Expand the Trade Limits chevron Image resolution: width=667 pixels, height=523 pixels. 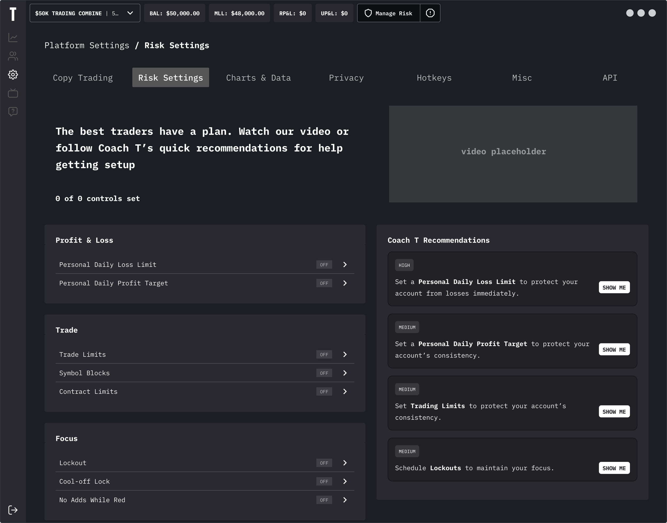(x=345, y=355)
